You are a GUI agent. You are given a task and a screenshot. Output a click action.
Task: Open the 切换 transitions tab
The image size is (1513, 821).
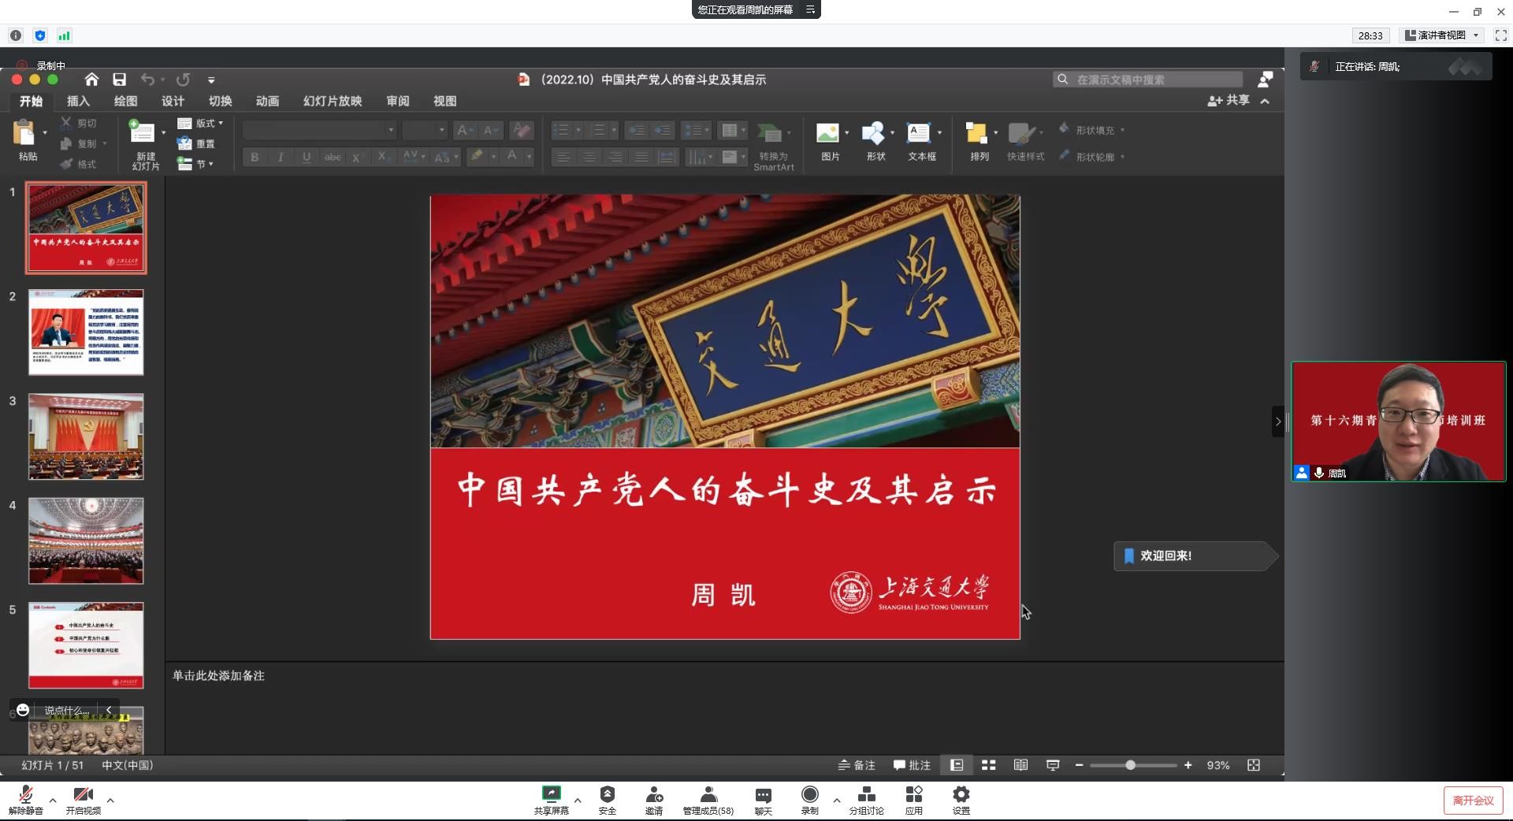(x=220, y=101)
